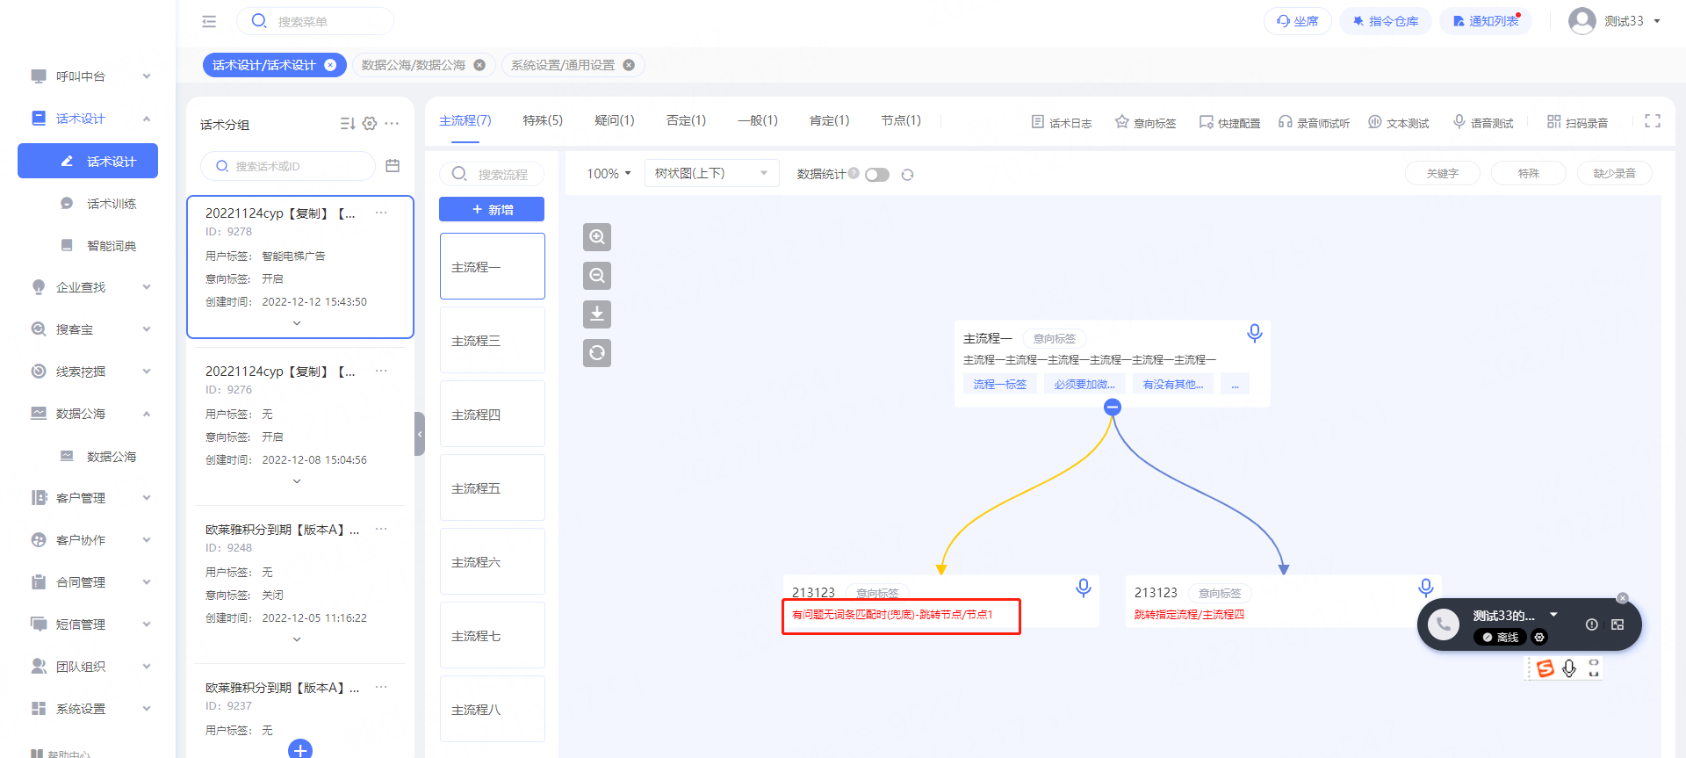Select 主流程五 in the flow list
Image resolution: width=1686 pixels, height=758 pixels.
point(493,487)
